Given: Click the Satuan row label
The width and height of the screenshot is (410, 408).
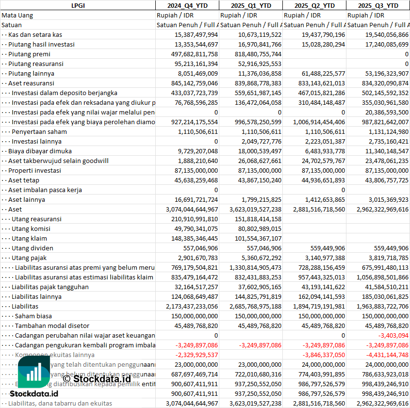Looking at the screenshot, I should 12,25.
